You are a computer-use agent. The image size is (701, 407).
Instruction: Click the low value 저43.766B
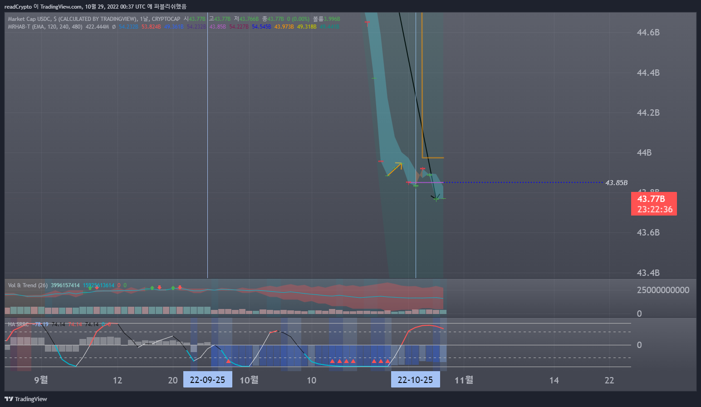(x=246, y=19)
